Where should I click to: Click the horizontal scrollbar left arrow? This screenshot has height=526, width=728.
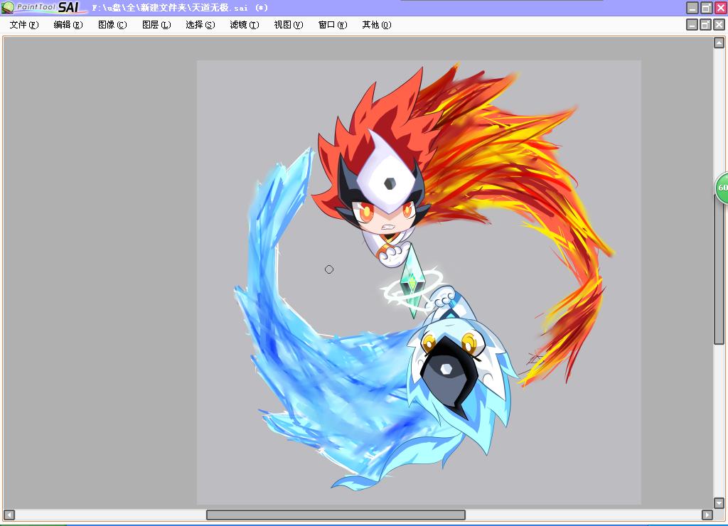pyautogui.click(x=9, y=515)
